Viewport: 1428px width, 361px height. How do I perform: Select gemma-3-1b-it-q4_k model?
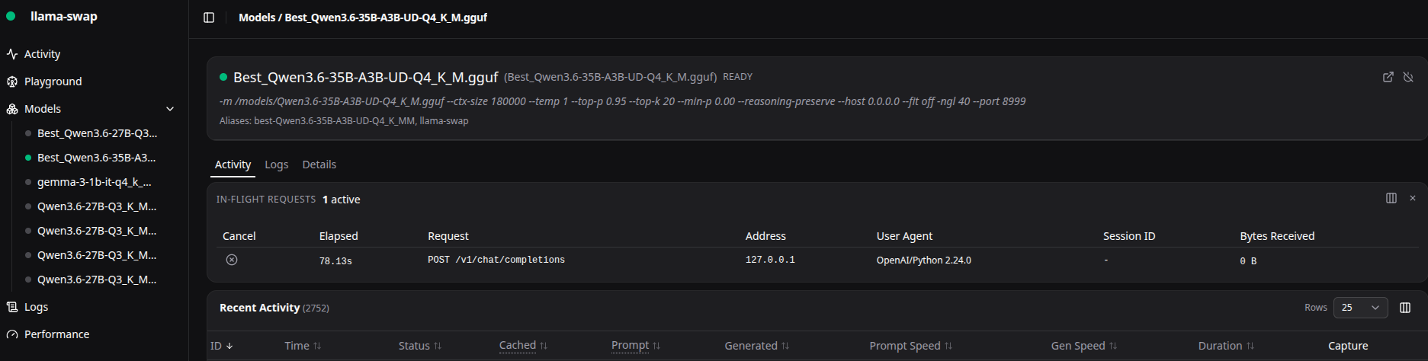(x=94, y=182)
